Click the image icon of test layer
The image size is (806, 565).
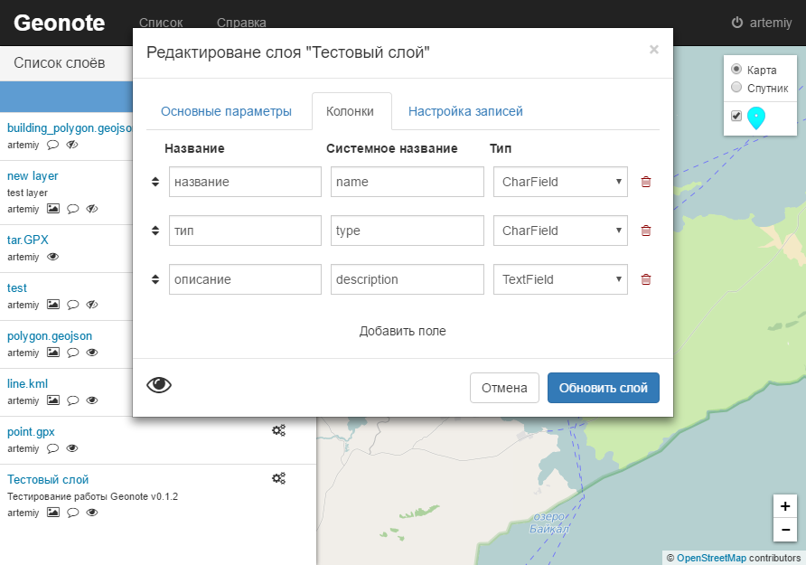point(53,305)
